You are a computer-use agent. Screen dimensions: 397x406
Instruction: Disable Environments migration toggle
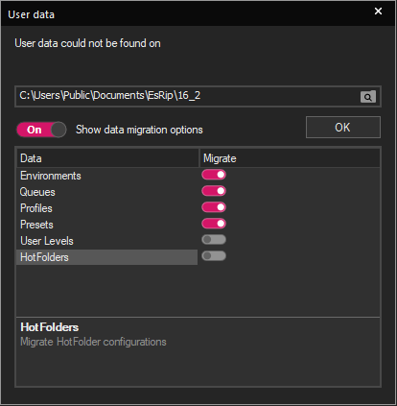point(214,175)
